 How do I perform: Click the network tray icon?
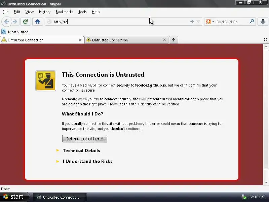click(x=244, y=197)
